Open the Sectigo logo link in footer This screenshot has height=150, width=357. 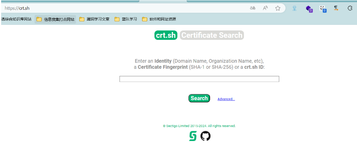[x=193, y=136]
